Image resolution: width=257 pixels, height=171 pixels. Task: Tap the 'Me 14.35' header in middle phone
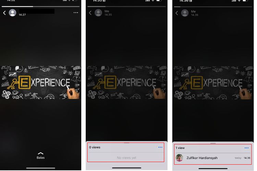(x=108, y=13)
